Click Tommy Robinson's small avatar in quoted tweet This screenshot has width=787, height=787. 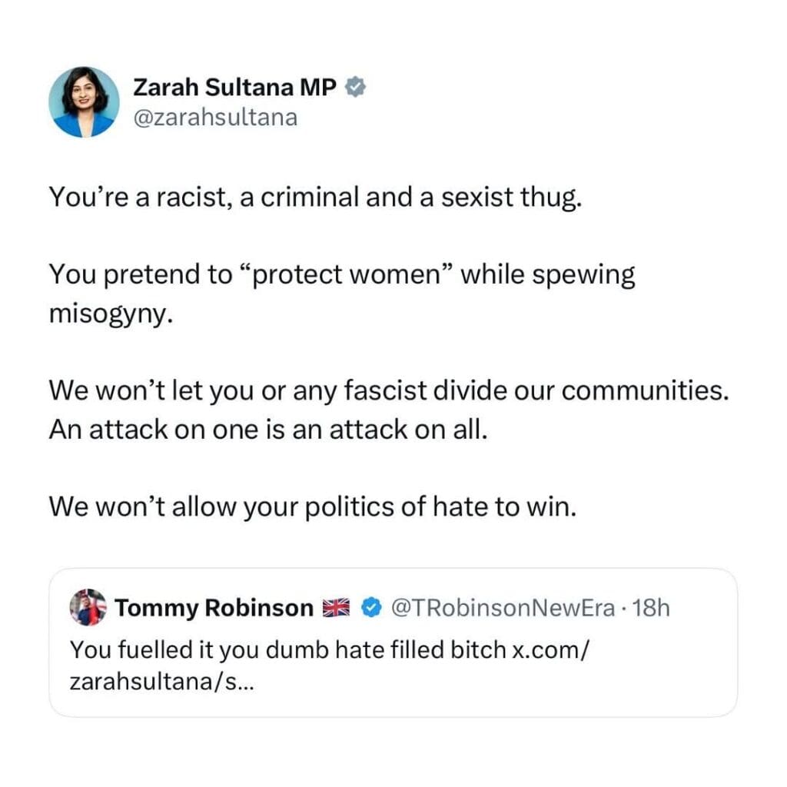88,608
